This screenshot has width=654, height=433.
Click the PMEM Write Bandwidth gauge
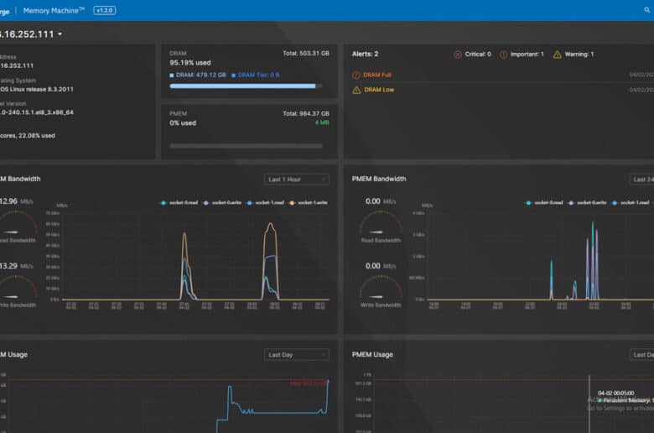coord(381,288)
